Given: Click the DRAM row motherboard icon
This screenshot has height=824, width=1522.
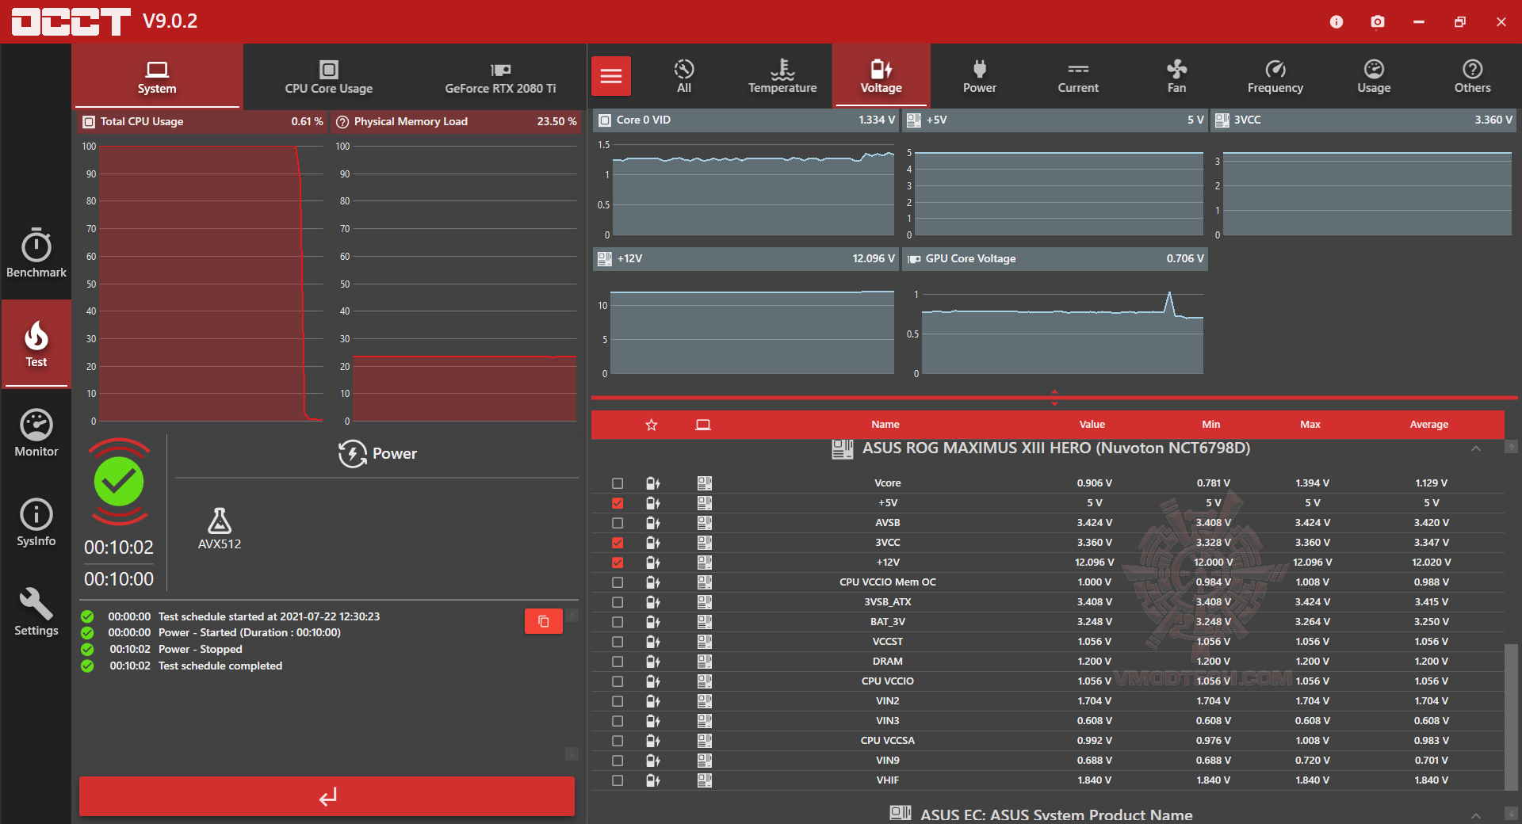Looking at the screenshot, I should pyautogui.click(x=705, y=662).
